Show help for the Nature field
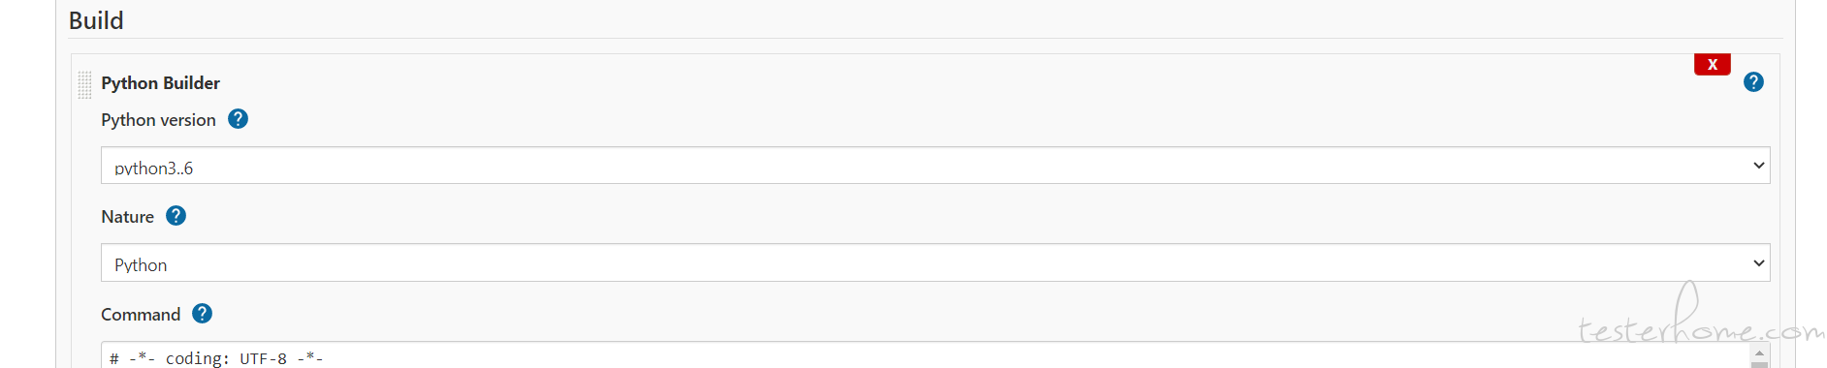 [176, 216]
